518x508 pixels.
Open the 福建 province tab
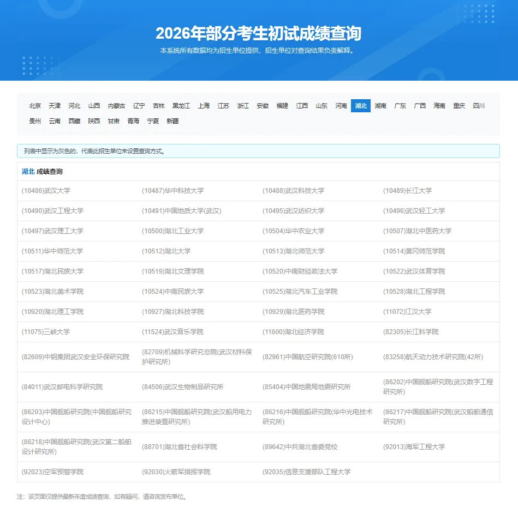click(x=282, y=106)
